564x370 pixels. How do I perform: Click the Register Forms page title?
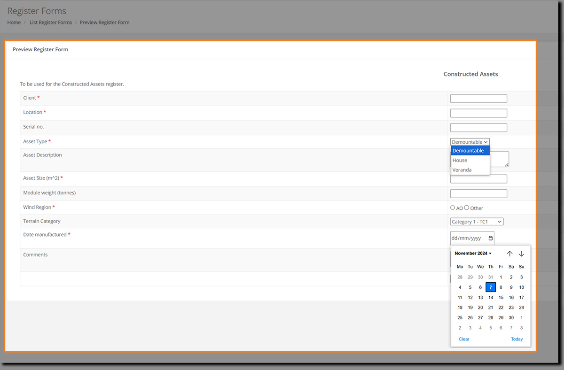[37, 11]
